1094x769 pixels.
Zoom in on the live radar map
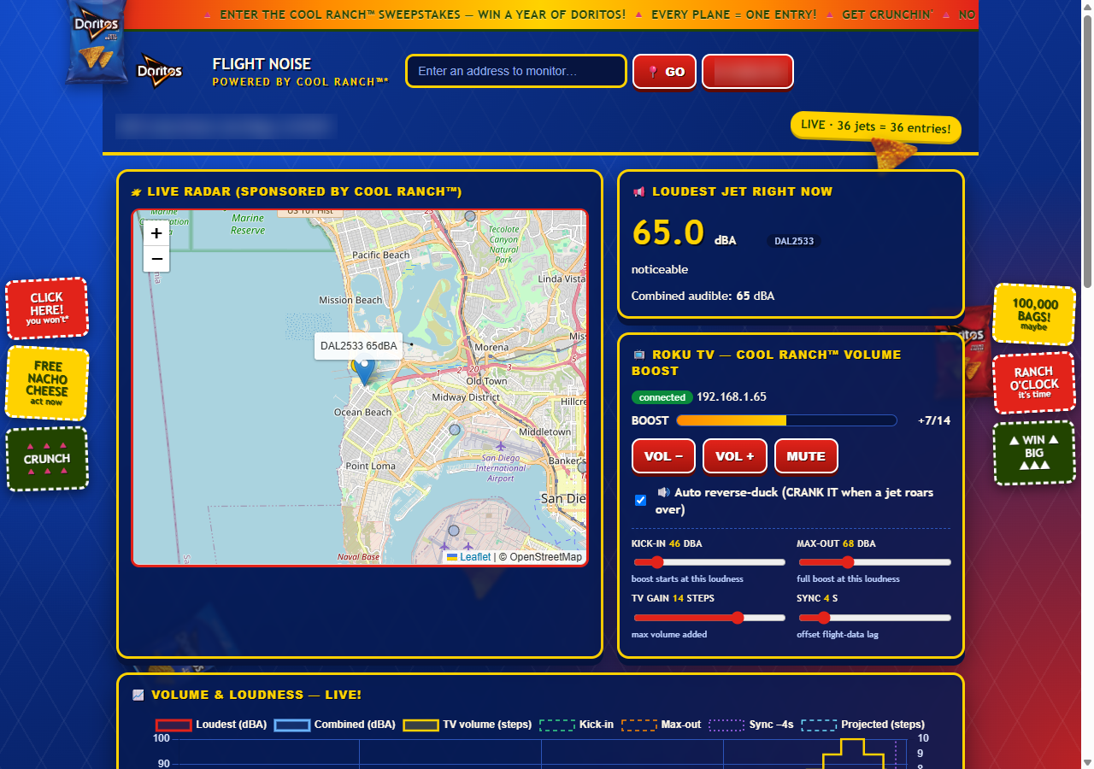(x=156, y=233)
